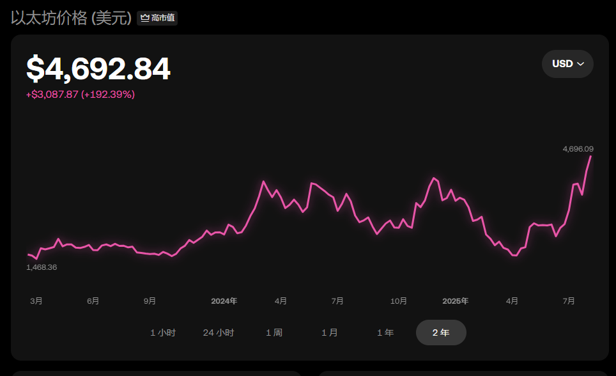616x376 pixels.
Task: Click the 10月 axis label
Action: [398, 301]
